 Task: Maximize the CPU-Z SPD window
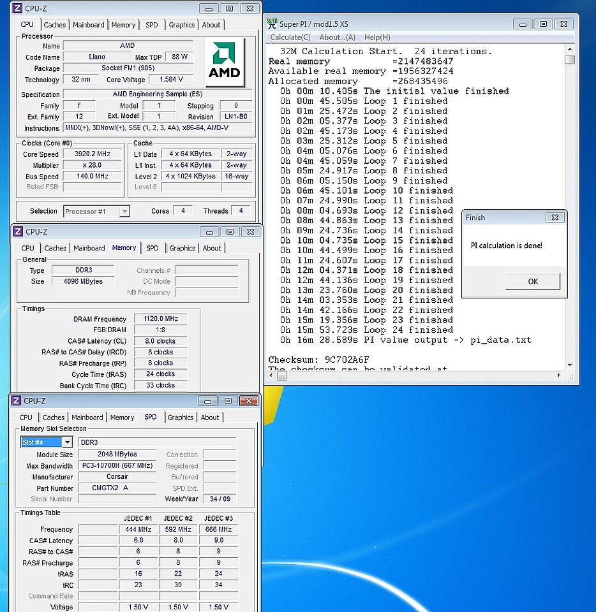click(228, 400)
